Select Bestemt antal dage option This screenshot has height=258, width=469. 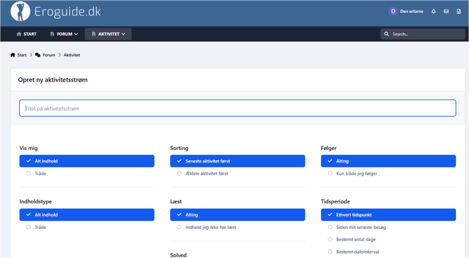click(352, 239)
